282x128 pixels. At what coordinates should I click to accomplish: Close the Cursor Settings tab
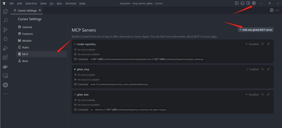40,10
